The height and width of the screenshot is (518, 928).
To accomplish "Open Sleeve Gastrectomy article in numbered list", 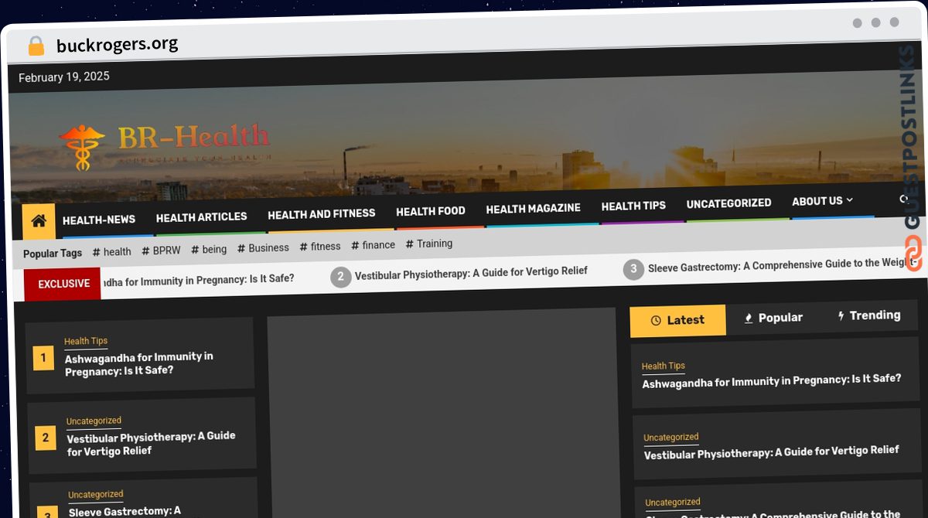I will pyautogui.click(x=125, y=511).
